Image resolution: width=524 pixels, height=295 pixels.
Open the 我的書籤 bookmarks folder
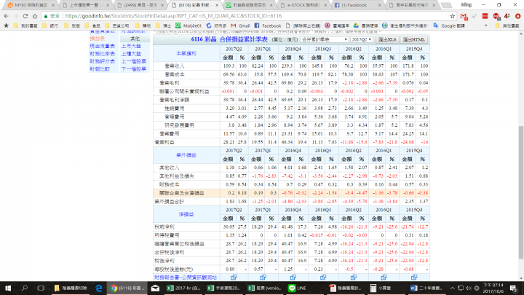pyautogui.click(x=25, y=25)
